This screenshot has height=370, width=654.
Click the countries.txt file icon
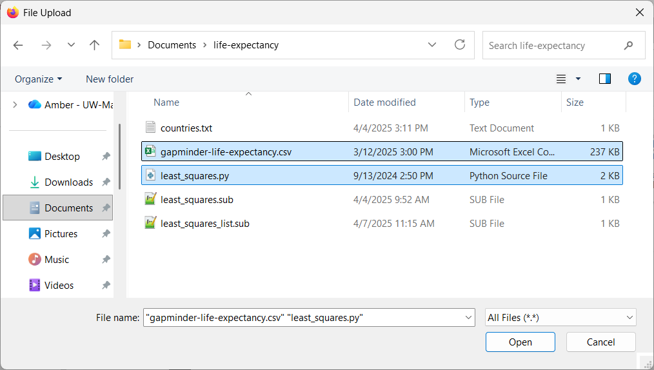[151, 128]
